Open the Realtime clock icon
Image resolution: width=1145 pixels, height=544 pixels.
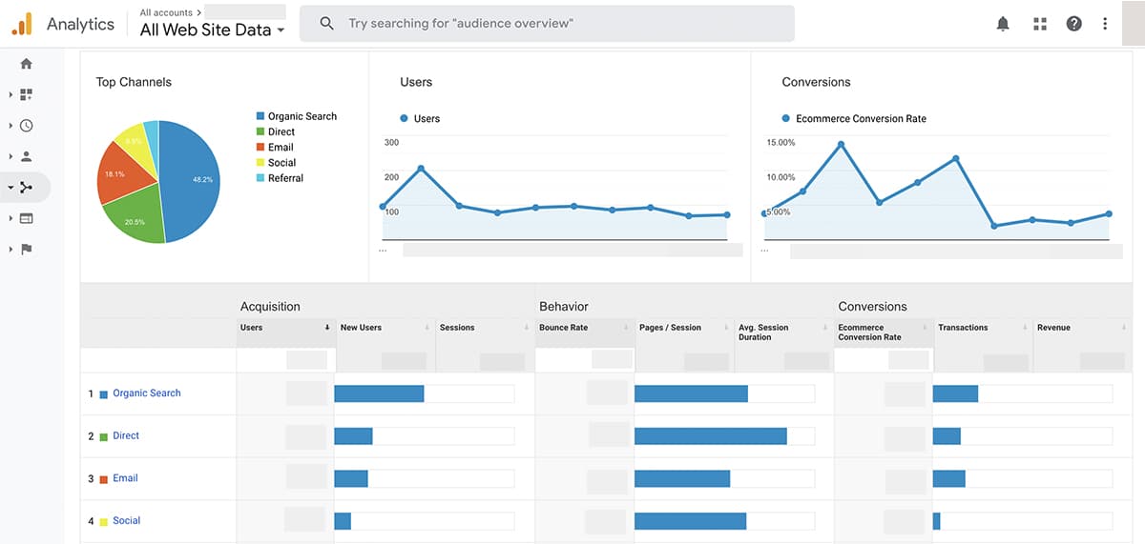(x=26, y=126)
